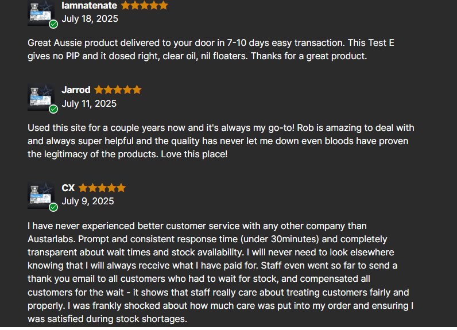Click the star rating next to Jarrod

[x=118, y=90]
